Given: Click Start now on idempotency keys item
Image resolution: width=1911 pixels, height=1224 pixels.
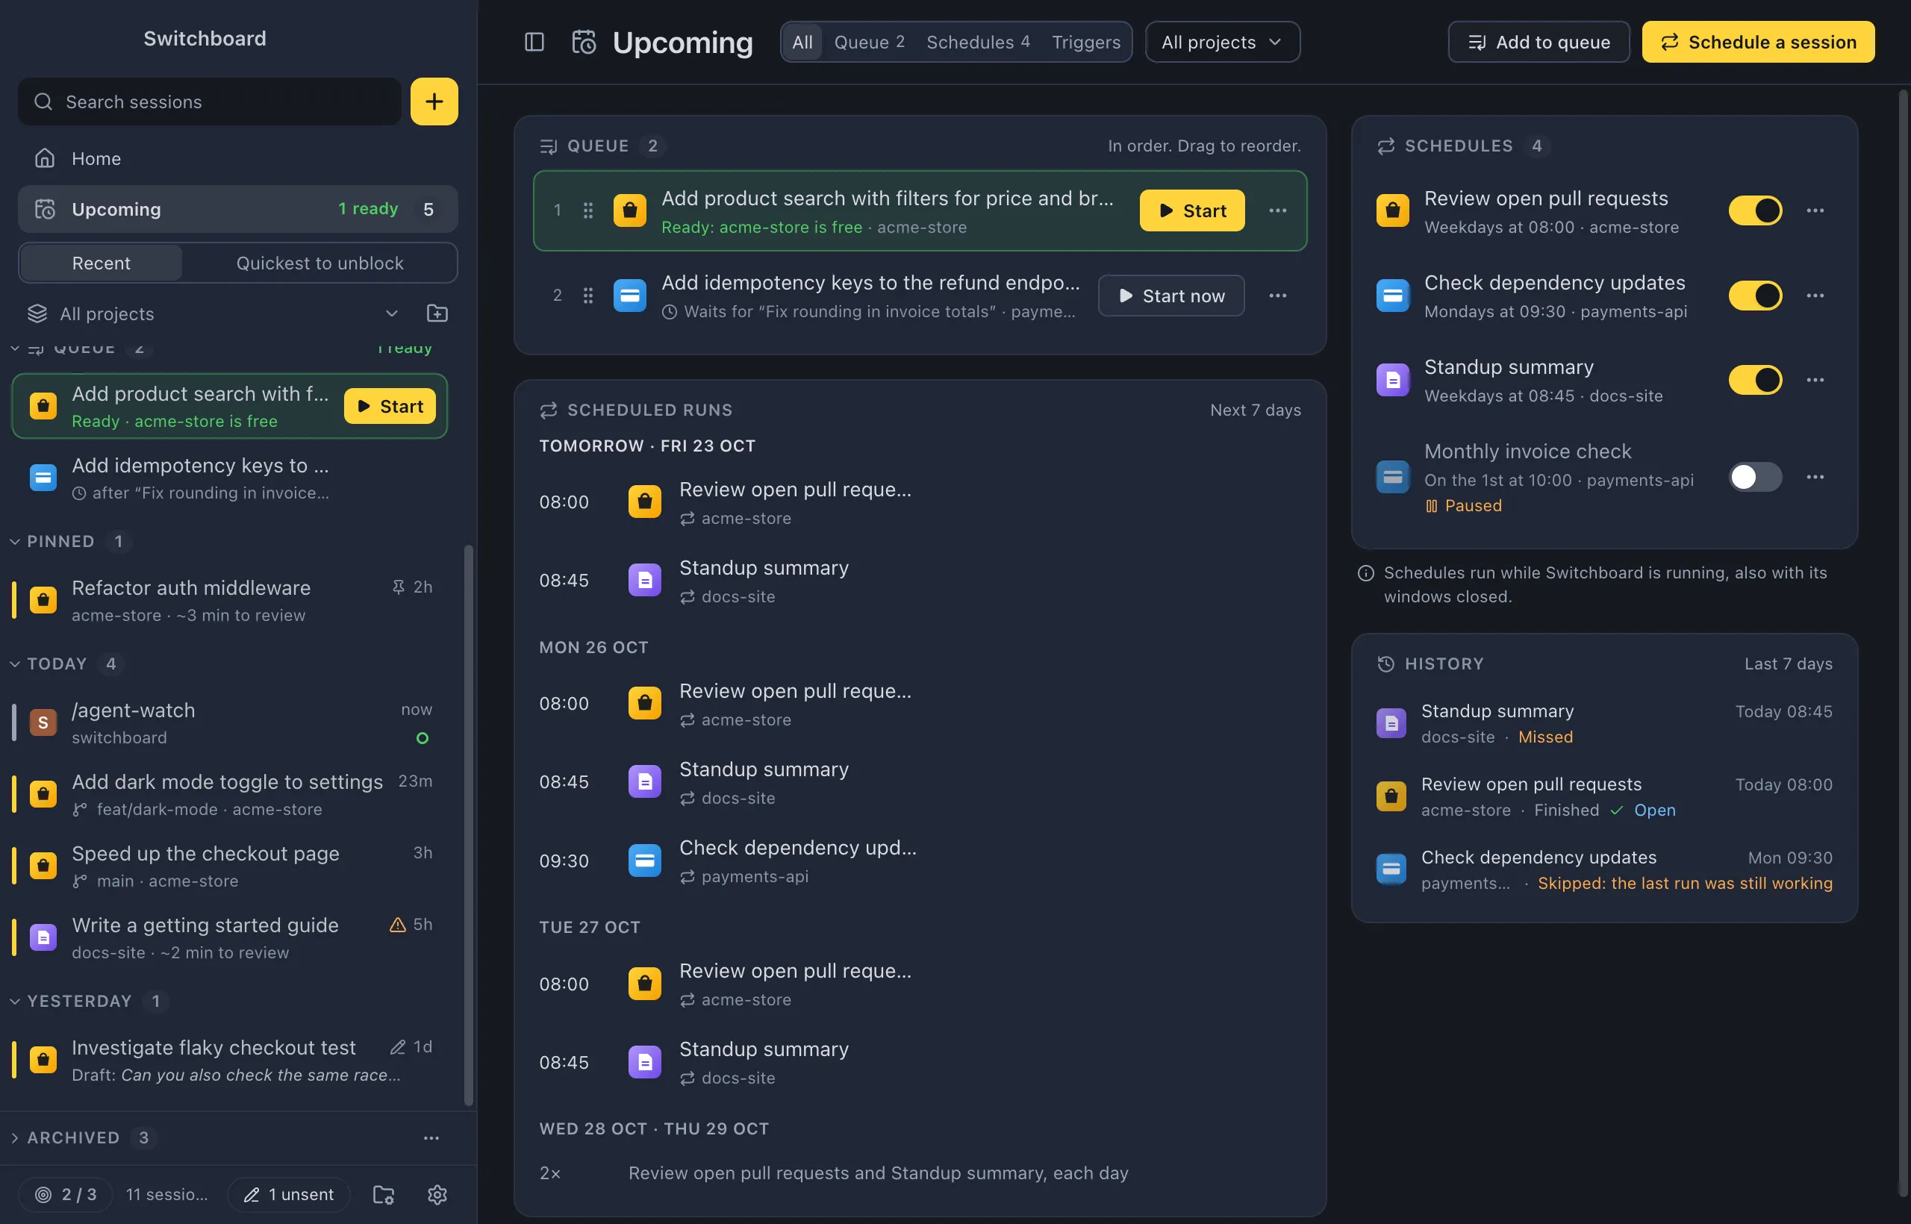Looking at the screenshot, I should coord(1171,296).
